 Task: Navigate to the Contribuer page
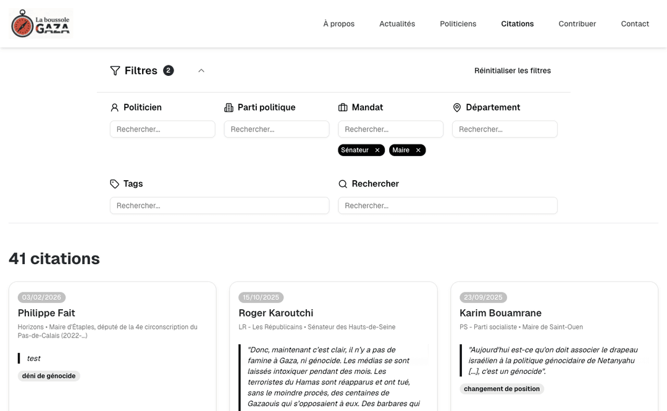coord(577,24)
